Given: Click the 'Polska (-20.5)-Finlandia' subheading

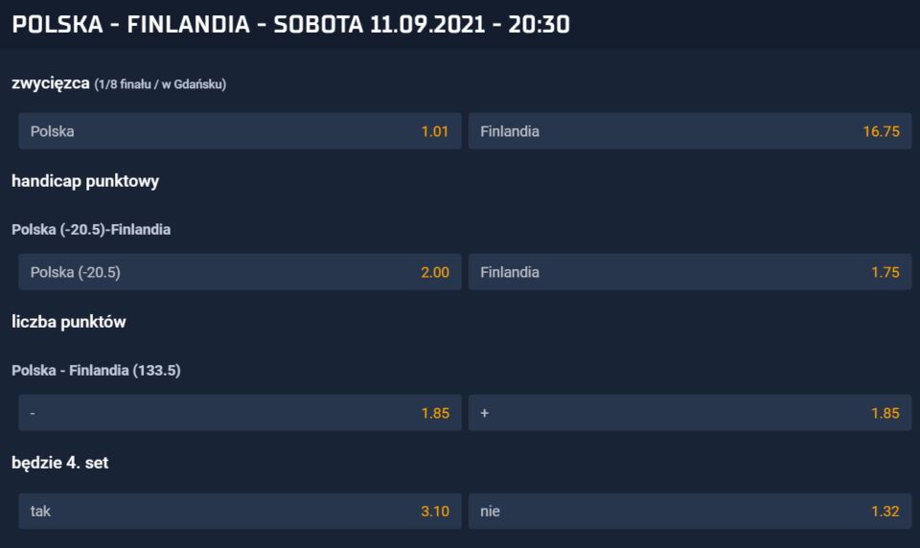Looking at the screenshot, I should (x=91, y=229).
